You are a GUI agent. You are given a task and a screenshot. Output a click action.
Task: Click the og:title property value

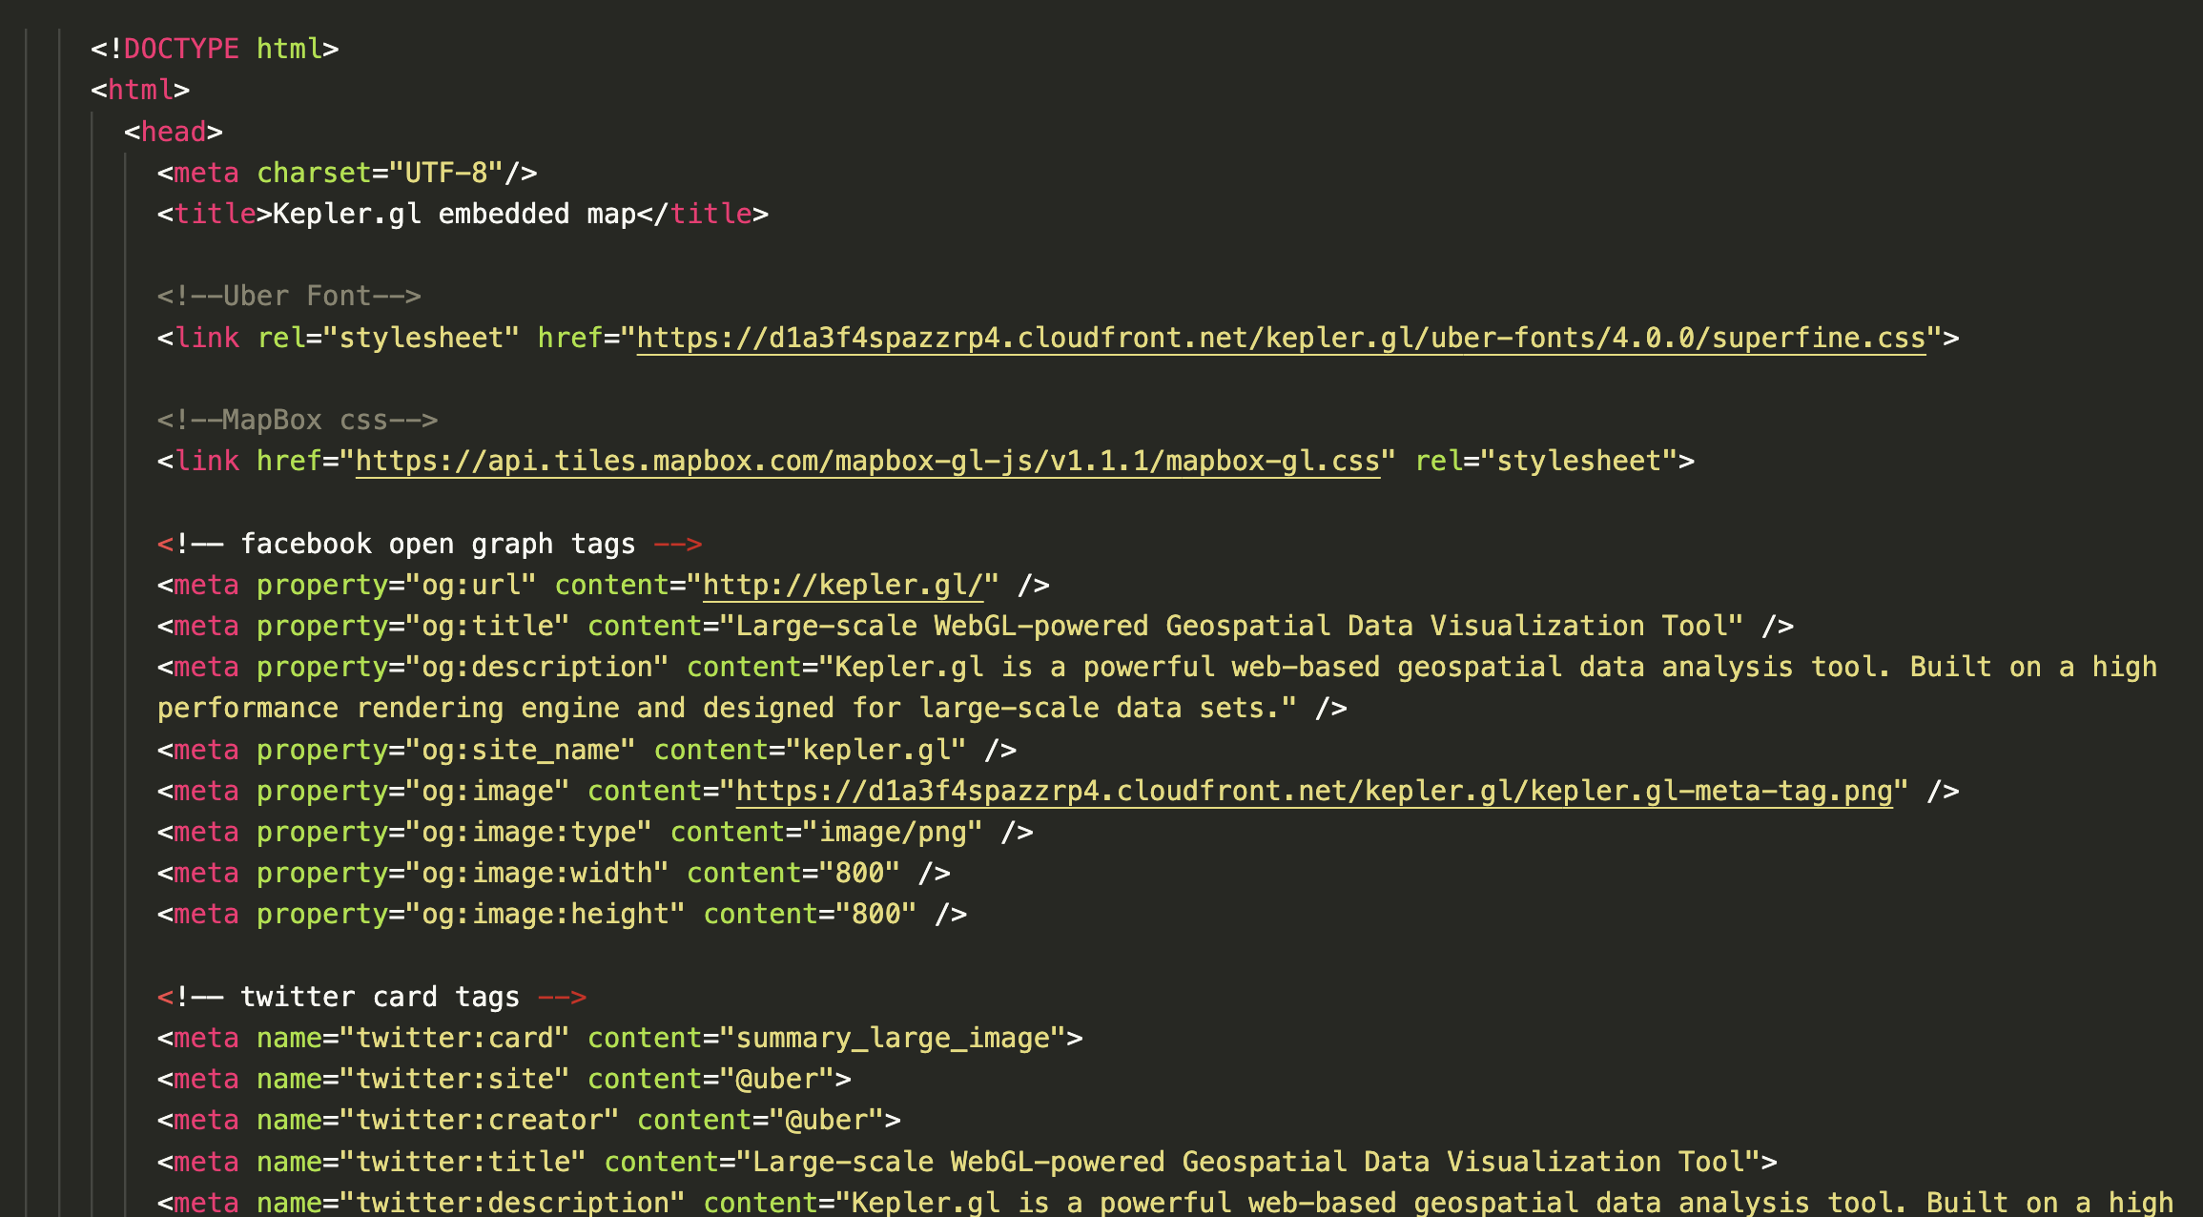487,627
